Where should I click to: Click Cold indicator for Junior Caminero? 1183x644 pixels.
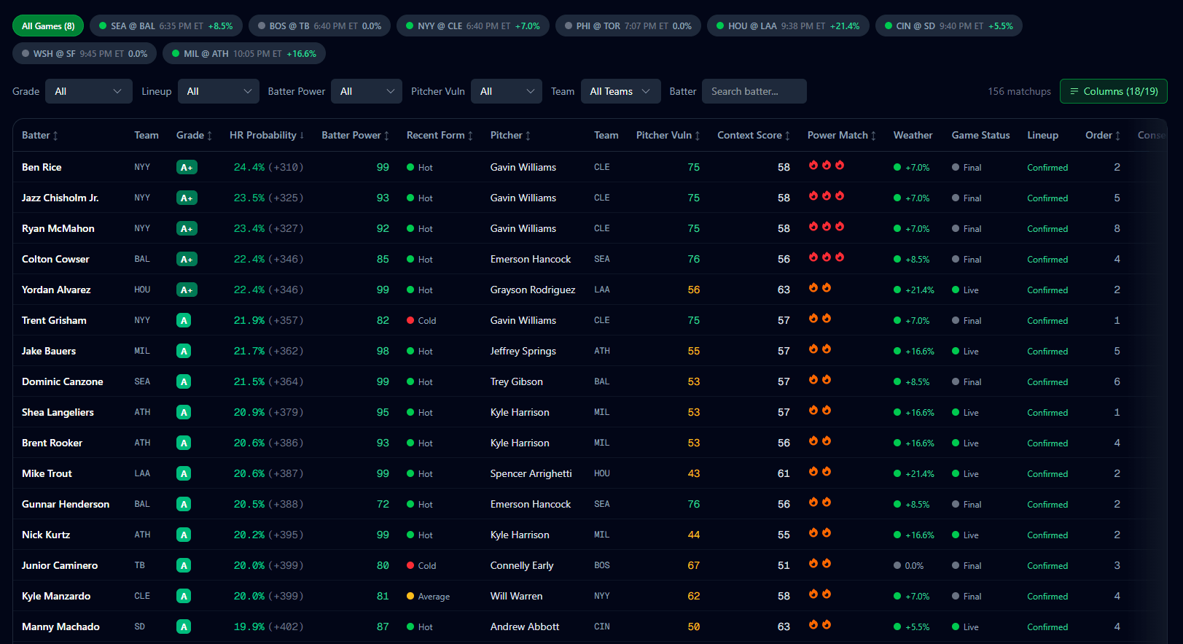(421, 565)
